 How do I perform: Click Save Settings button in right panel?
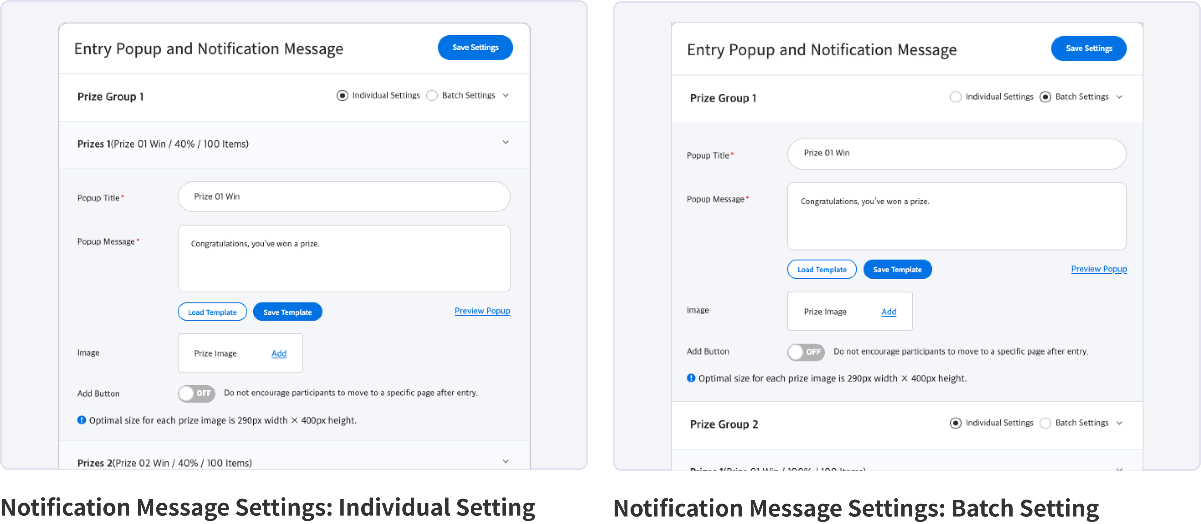[x=1089, y=48]
